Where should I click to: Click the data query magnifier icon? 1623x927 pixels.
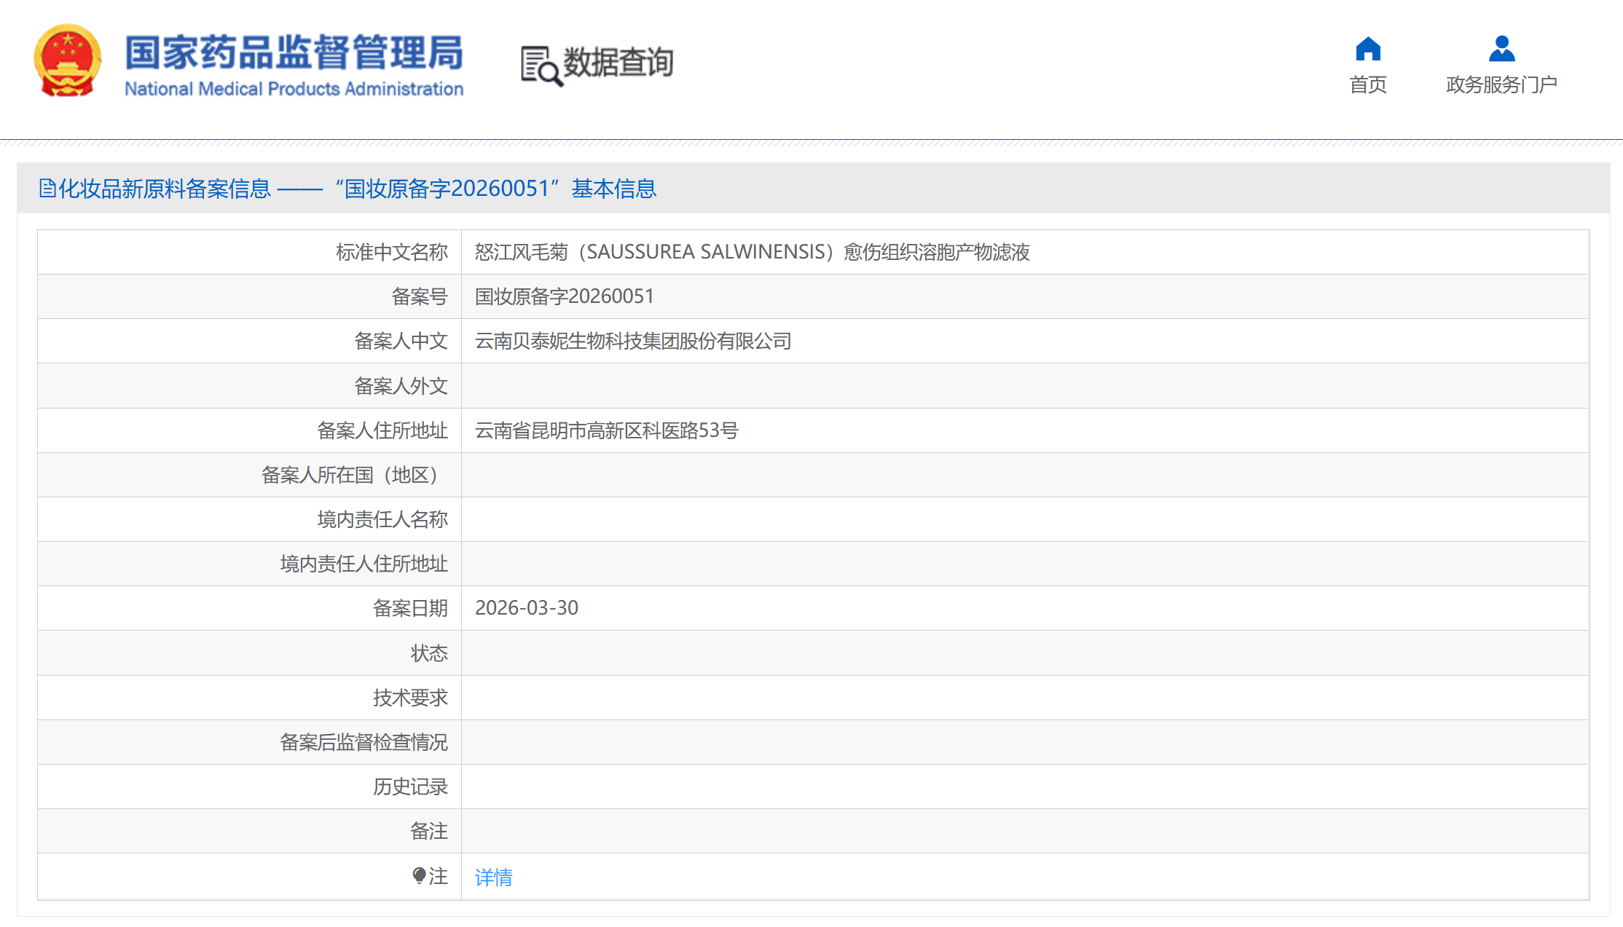pos(541,66)
